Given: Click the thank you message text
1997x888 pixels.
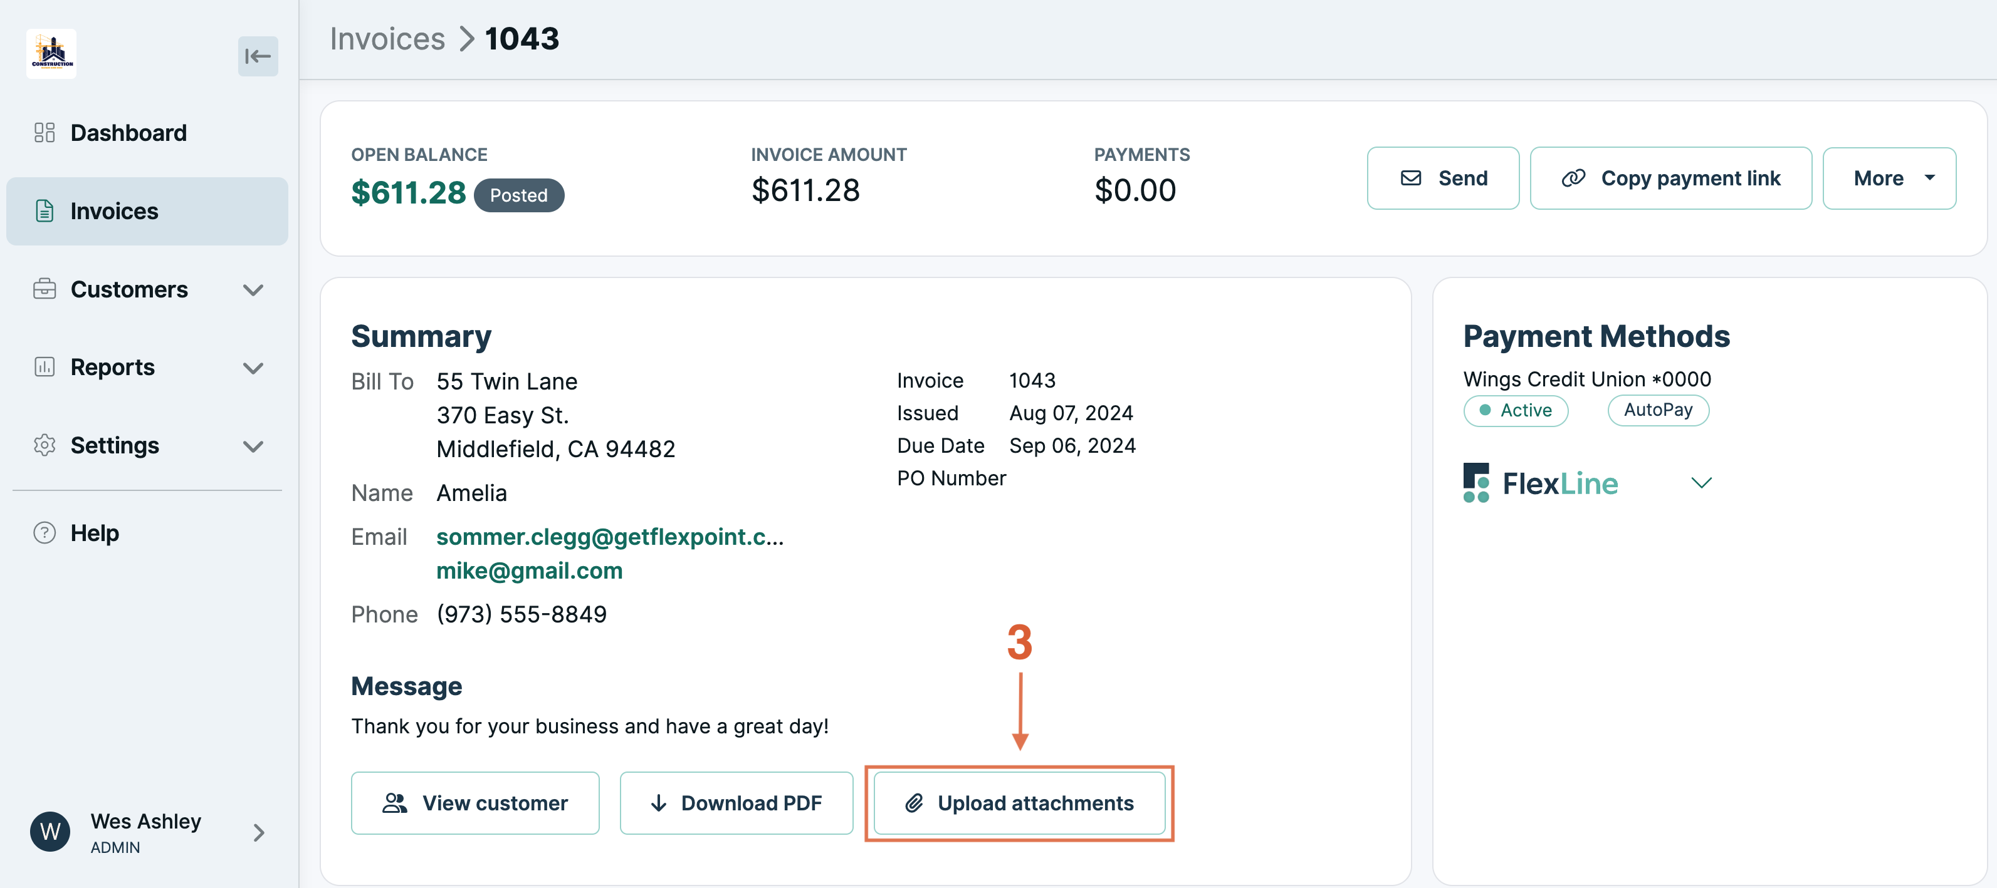Looking at the screenshot, I should point(590,726).
